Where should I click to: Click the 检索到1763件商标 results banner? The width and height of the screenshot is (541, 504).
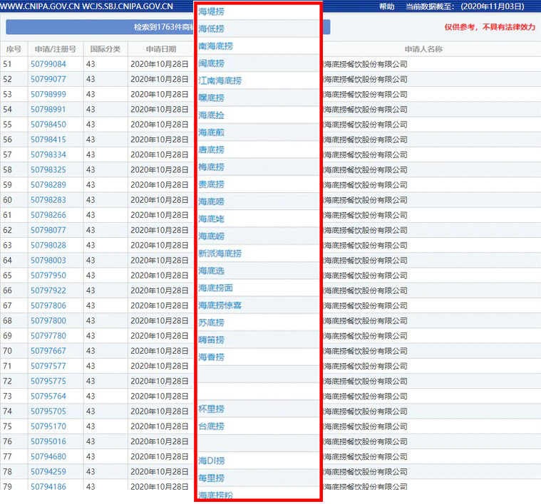(168, 27)
